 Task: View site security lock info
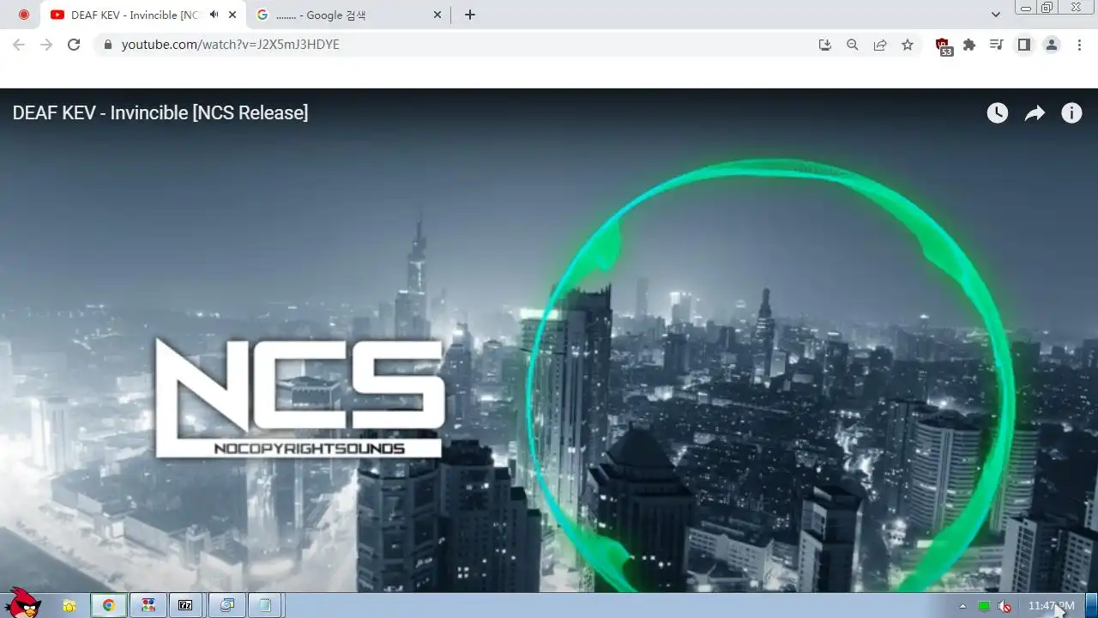point(107,45)
